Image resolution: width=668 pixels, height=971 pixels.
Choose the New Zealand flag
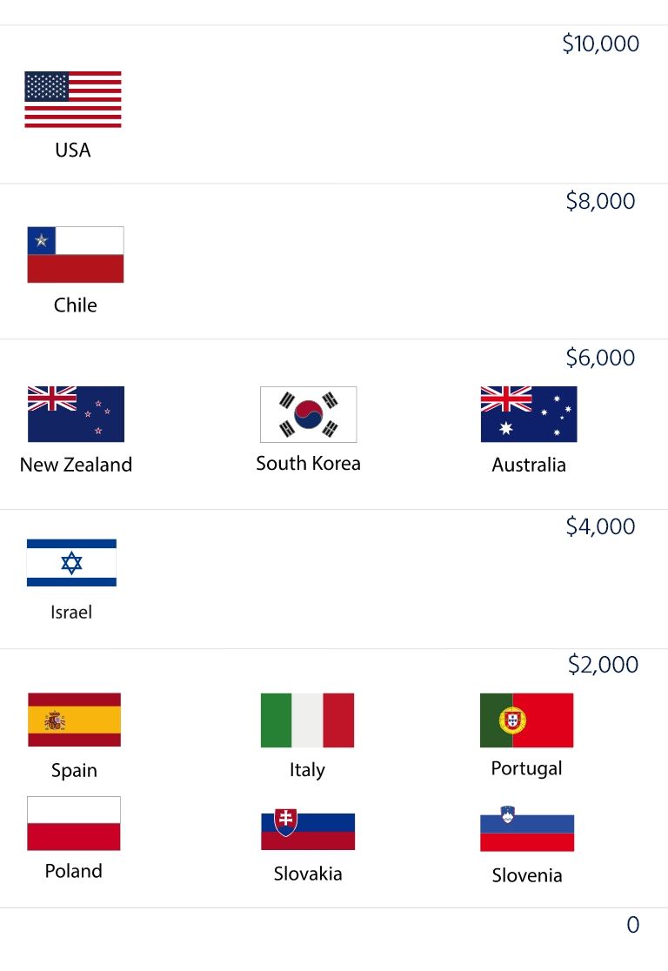(76, 413)
